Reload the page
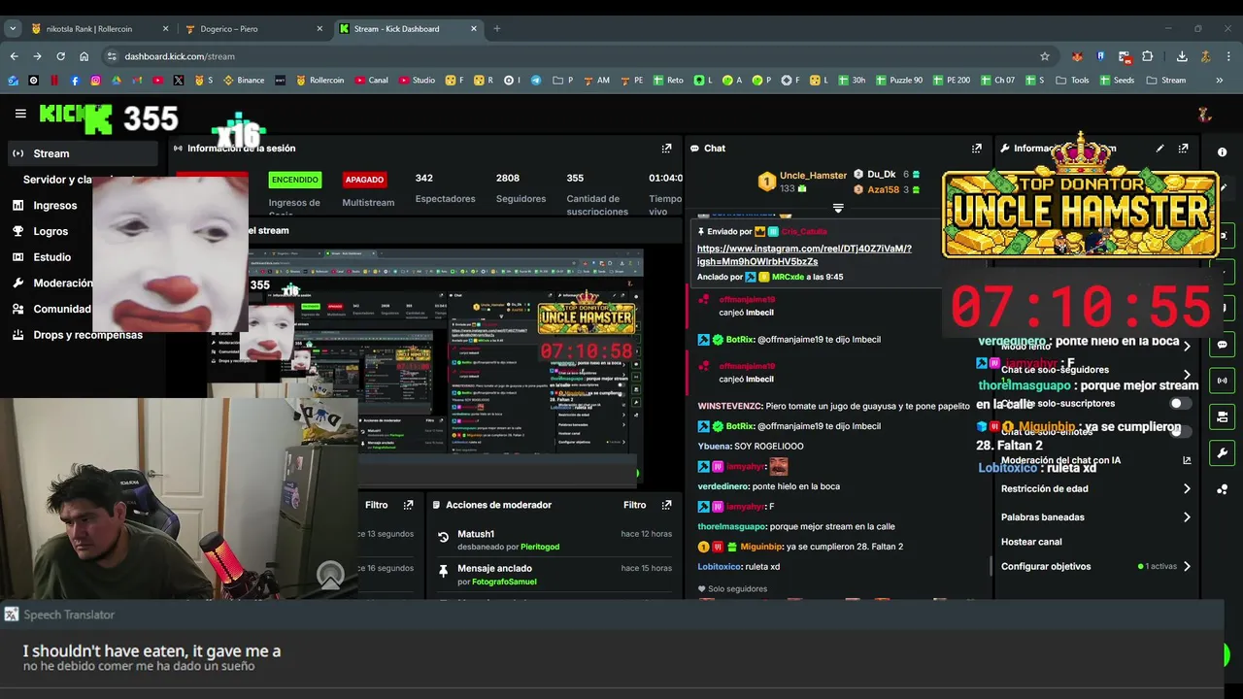 60,56
